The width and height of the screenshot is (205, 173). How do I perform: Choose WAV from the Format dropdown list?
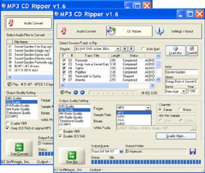(134, 116)
